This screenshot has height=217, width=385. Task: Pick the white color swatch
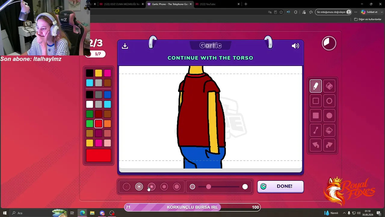click(90, 104)
